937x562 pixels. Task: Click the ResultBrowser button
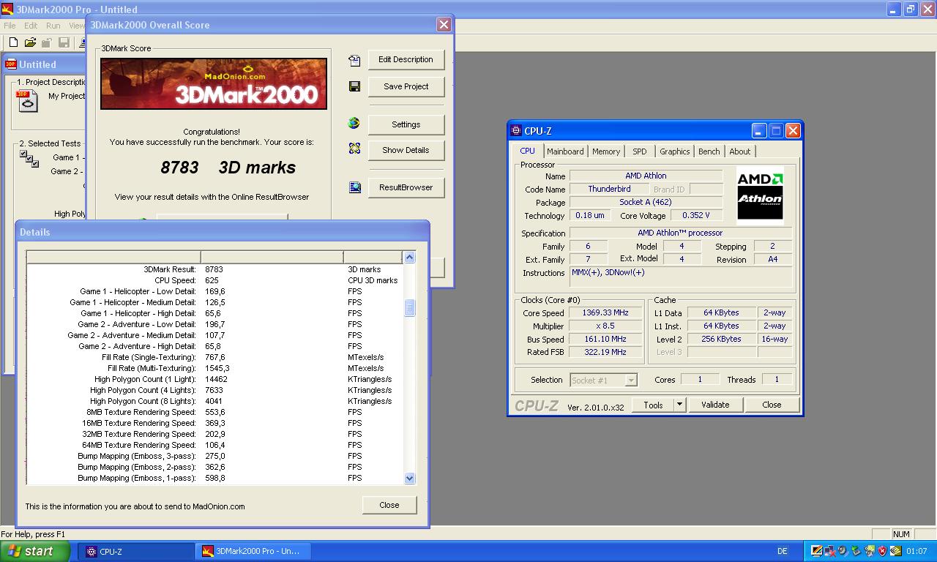coord(406,187)
